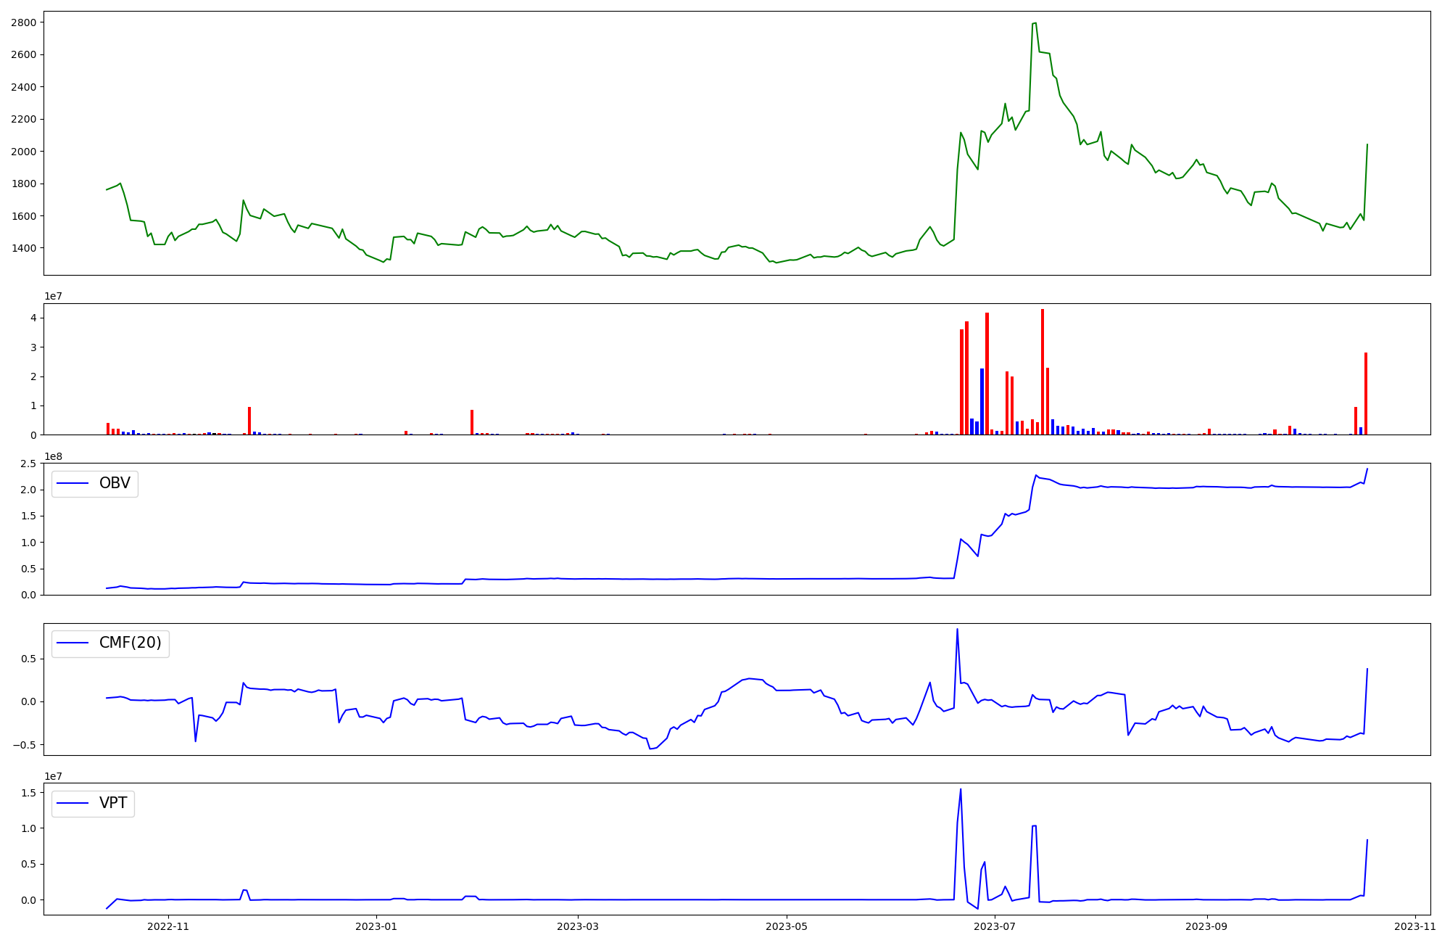
Task: Click the highest VPT peak
Action: coord(961,790)
